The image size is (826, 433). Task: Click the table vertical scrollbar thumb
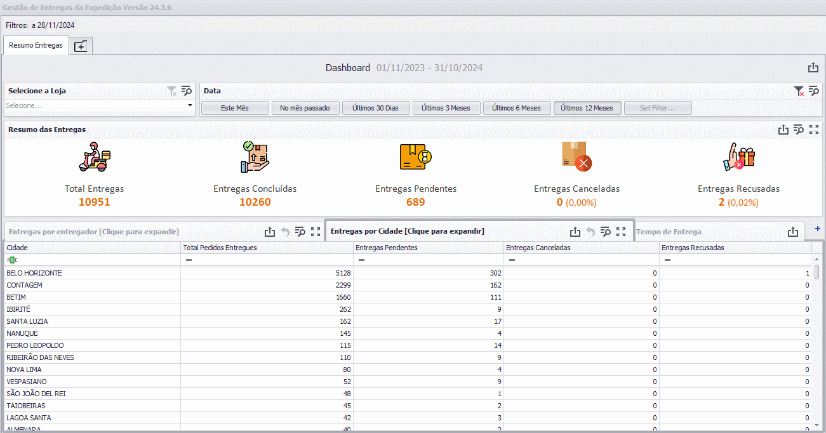coord(817,272)
